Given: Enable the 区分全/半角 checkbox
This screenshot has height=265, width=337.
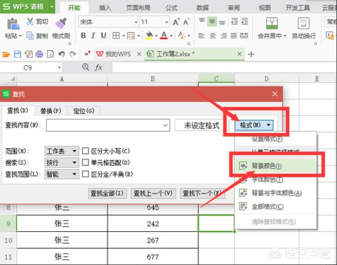Looking at the screenshot, I should pyautogui.click(x=86, y=174).
